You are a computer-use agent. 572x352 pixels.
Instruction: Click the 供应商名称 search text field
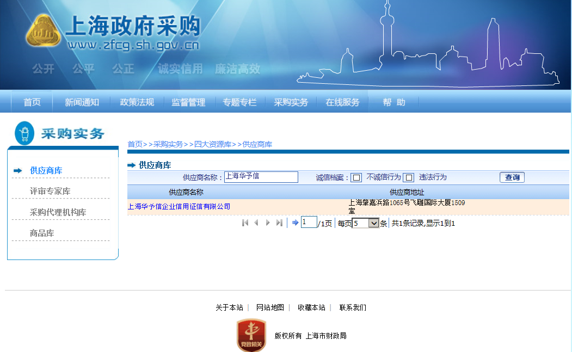click(x=261, y=177)
